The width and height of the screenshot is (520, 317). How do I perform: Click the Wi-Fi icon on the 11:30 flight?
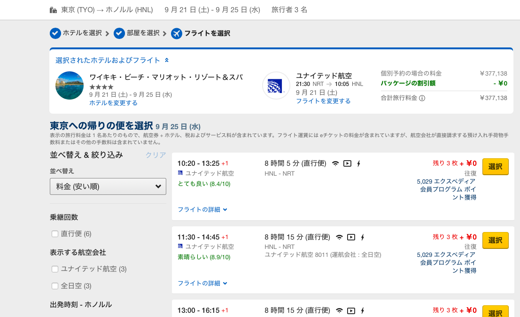pos(339,237)
